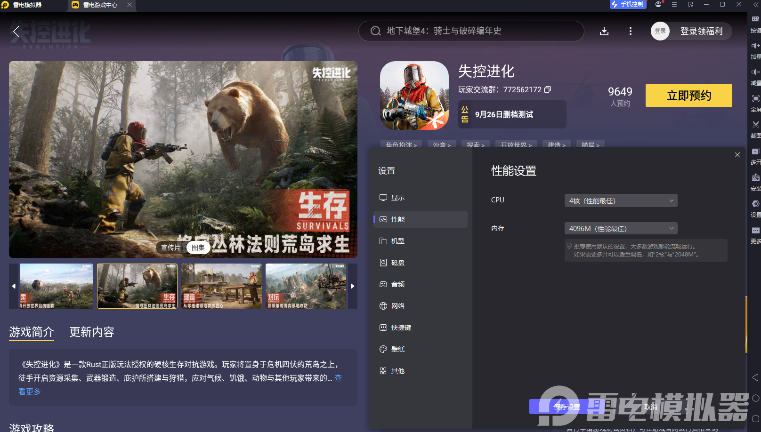Close the 雷电游戏中心 tab
761x432 pixels.
pos(130,5)
